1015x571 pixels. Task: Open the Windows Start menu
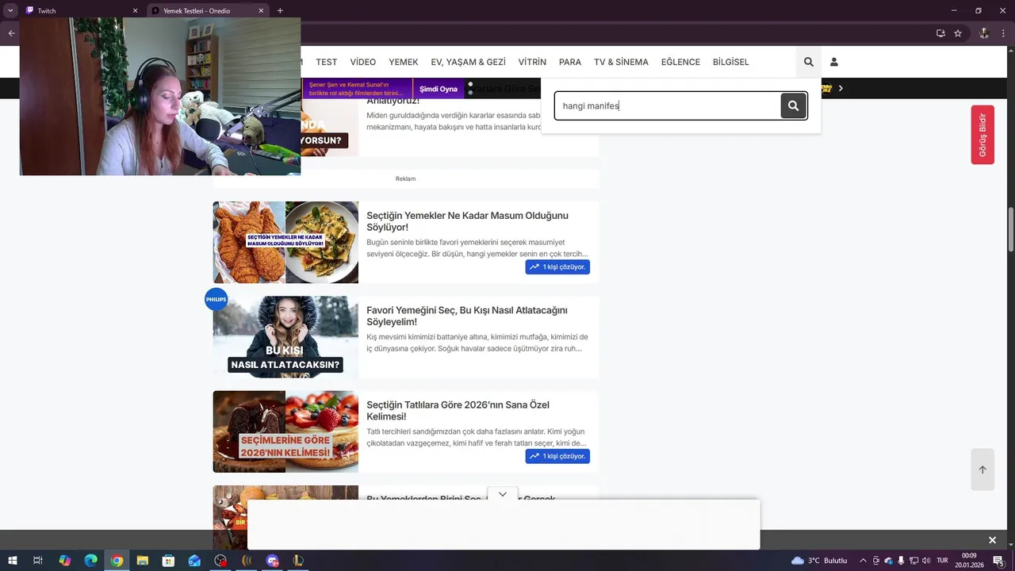[11, 561]
